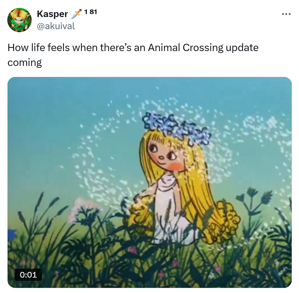Click the word "update" in the tweet
Viewport: 299px width, 293px height.
tap(242, 48)
